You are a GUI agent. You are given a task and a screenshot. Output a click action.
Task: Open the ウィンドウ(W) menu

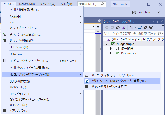coord(48,4)
